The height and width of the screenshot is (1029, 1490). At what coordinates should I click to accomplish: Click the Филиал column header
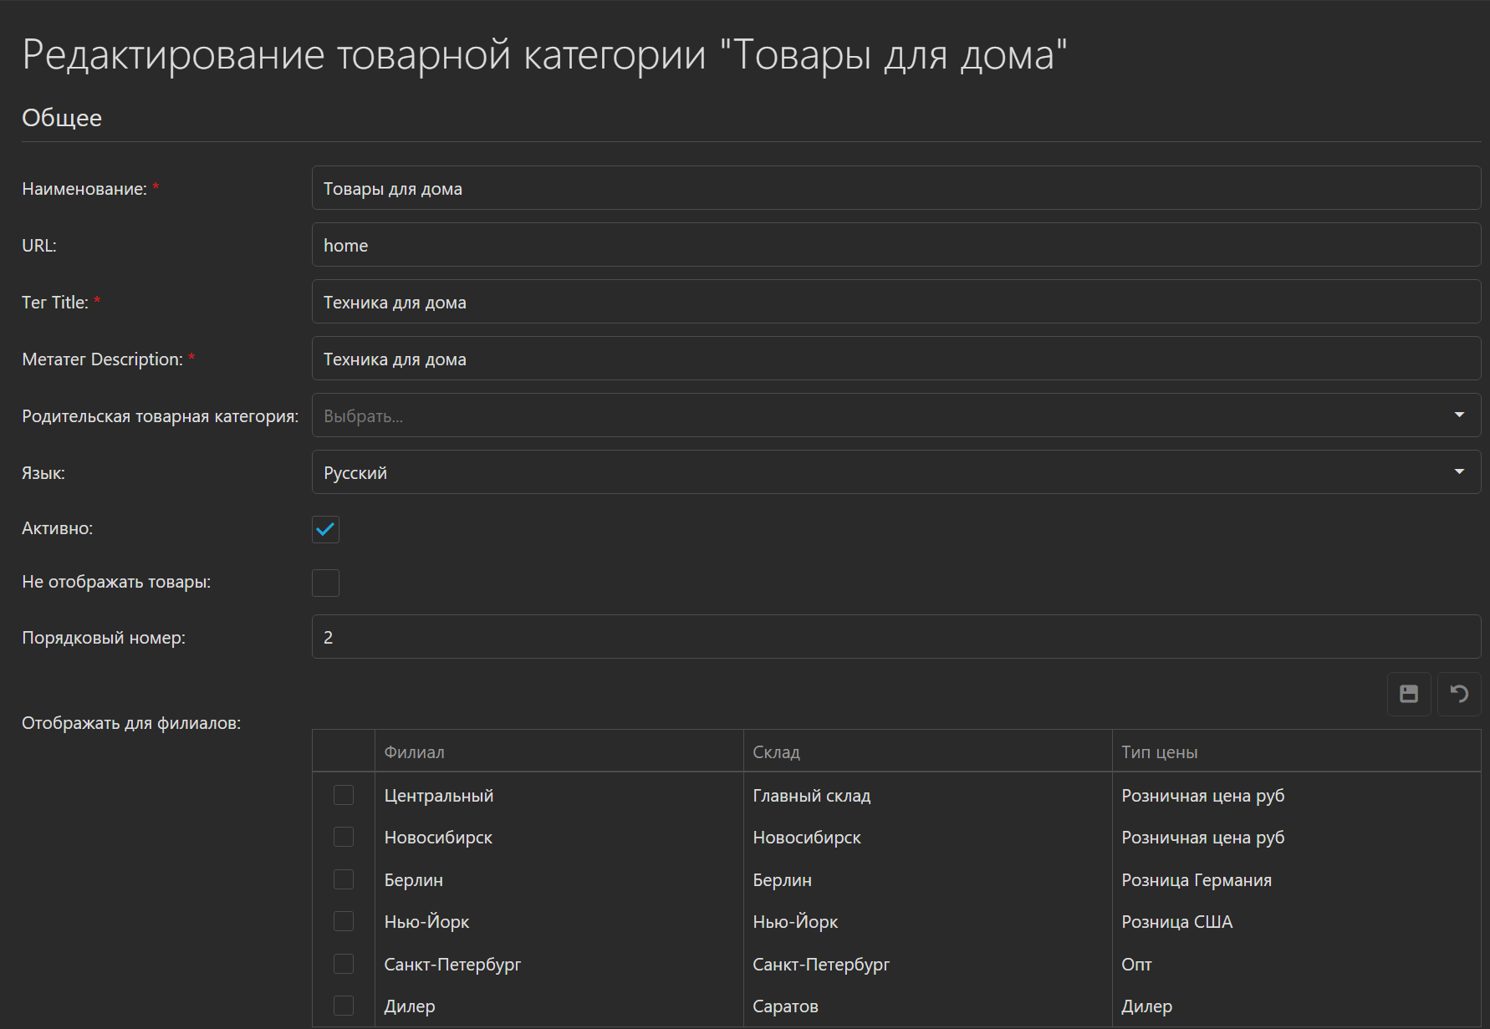click(415, 751)
